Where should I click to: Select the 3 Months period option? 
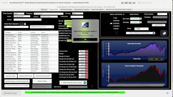[x=116, y=26]
